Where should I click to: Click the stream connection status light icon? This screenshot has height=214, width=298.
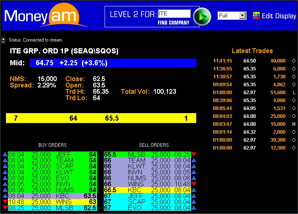click(x=4, y=40)
